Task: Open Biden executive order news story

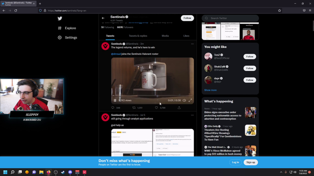Action: [x=223, y=115]
